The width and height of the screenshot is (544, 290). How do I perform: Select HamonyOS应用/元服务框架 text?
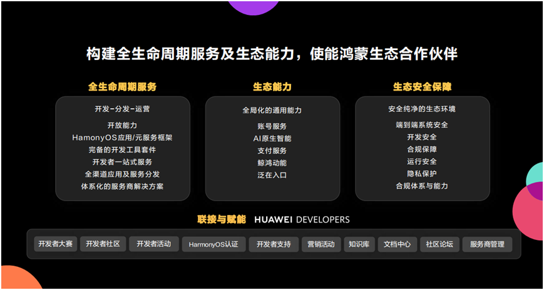(x=122, y=137)
